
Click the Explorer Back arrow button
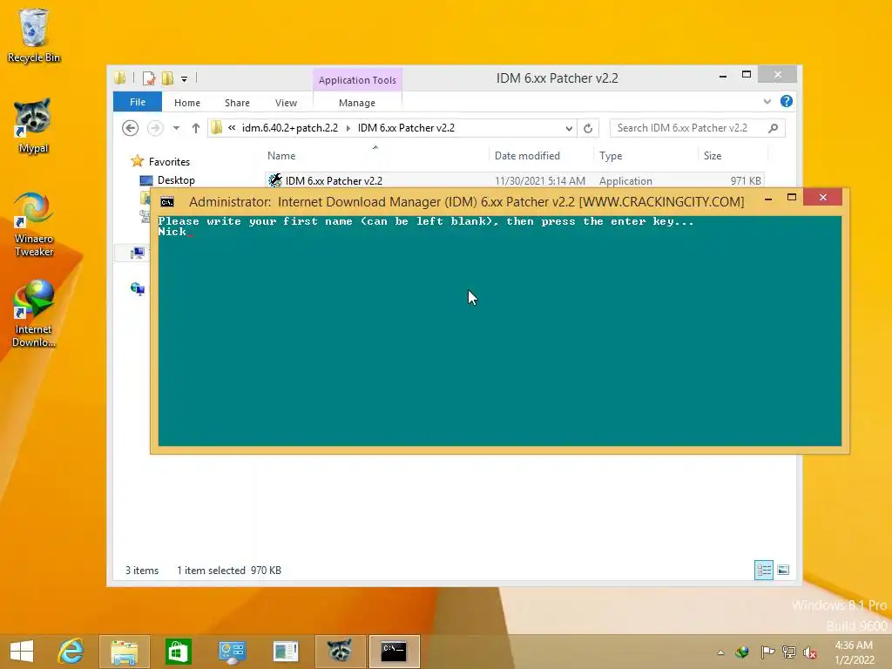coord(131,128)
